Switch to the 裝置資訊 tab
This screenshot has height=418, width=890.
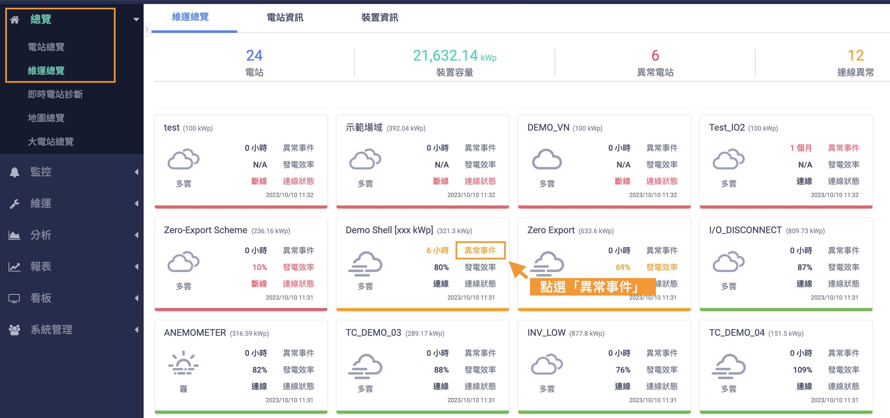(x=380, y=18)
